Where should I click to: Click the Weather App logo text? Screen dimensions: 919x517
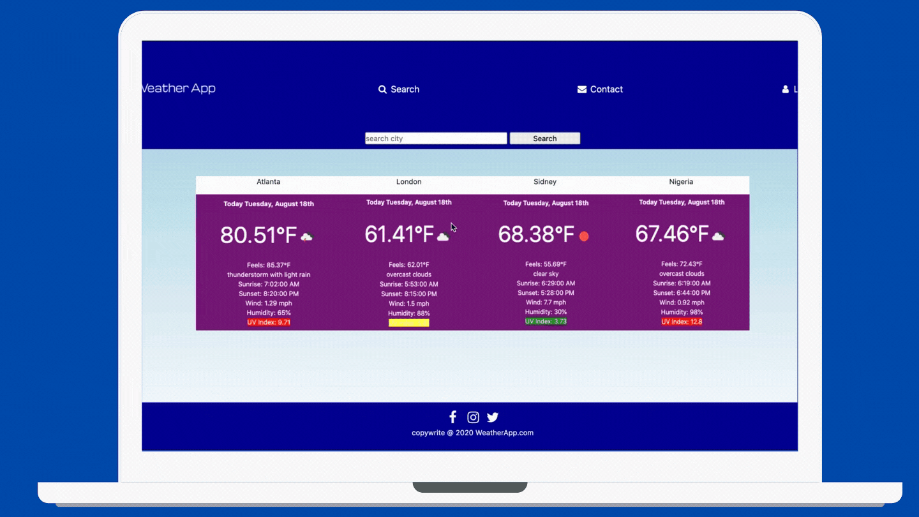[x=179, y=89]
